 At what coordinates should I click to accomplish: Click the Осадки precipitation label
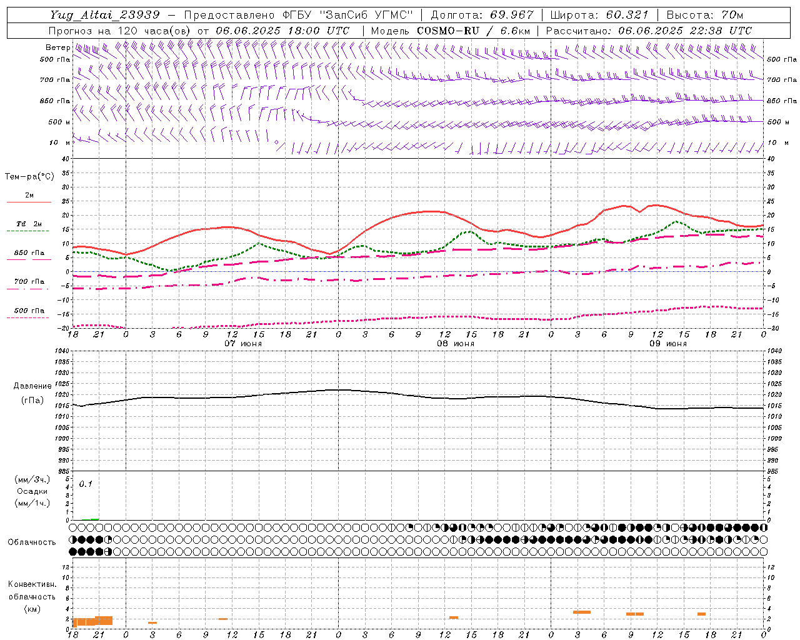pyautogui.click(x=32, y=491)
